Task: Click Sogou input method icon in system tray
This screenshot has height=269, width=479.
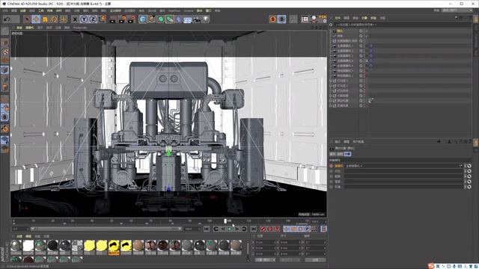Action: (431, 266)
